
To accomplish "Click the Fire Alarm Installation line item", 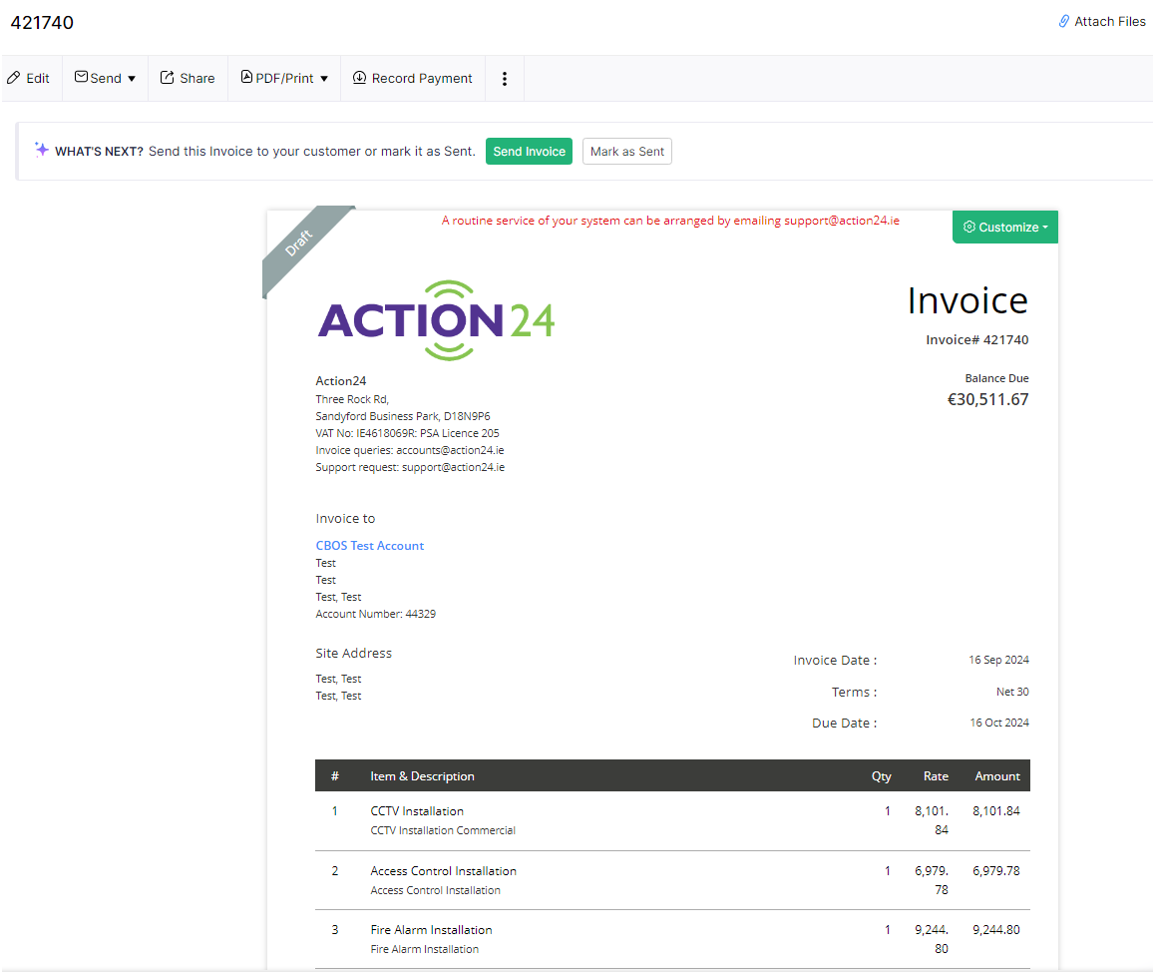I will click(431, 930).
